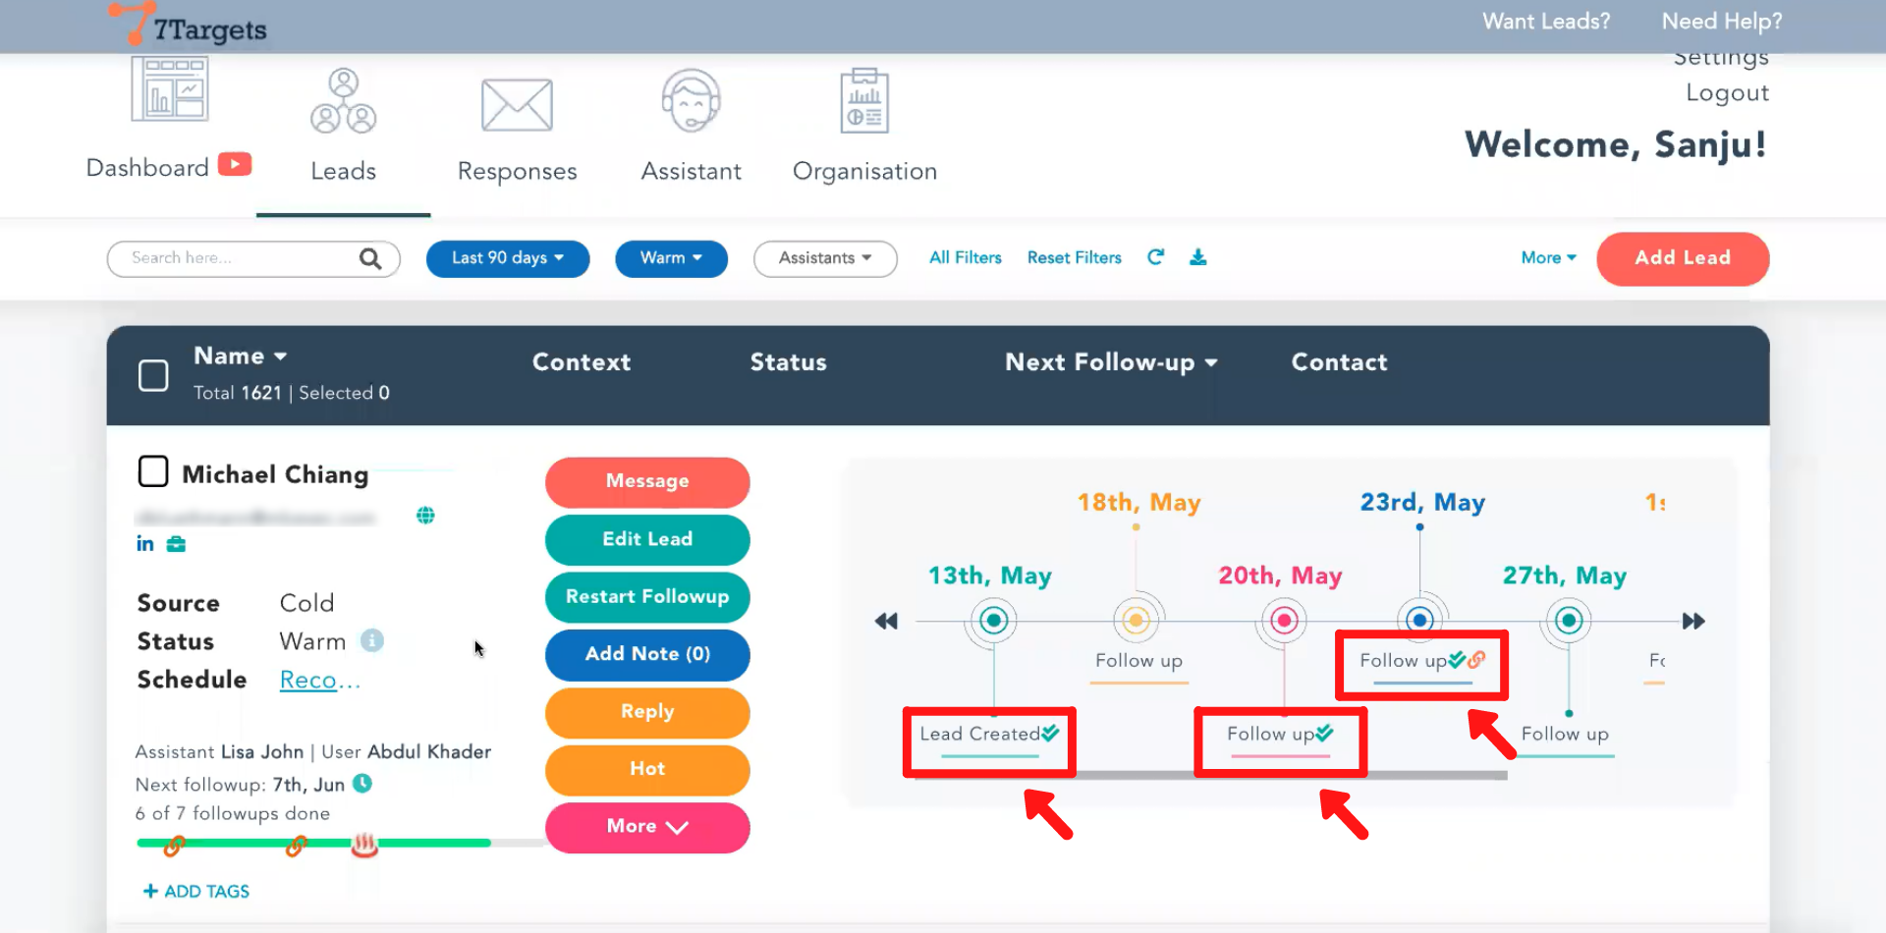Screen dimensions: 1886x933
Task: Click the Warm status info icon
Action: coord(372,640)
